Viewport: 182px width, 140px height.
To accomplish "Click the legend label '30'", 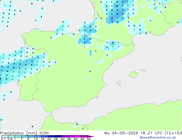I will click(x=62, y=139).
